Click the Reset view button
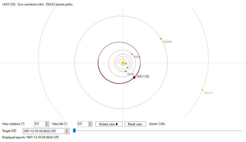The width and height of the screenshot is (246, 142). pyautogui.click(x=135, y=124)
